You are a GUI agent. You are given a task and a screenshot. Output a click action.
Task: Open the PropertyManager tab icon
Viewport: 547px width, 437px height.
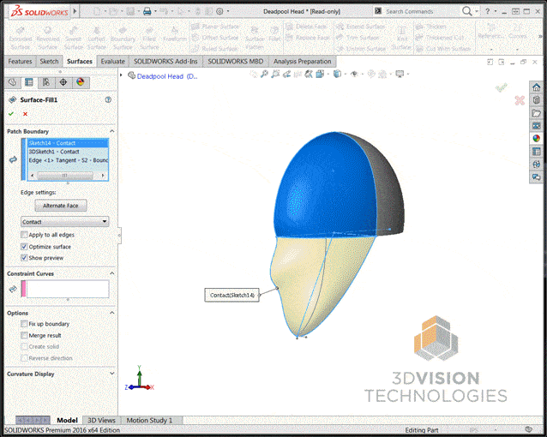pyautogui.click(x=29, y=82)
